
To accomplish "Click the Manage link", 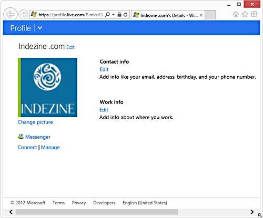I will point(50,148).
